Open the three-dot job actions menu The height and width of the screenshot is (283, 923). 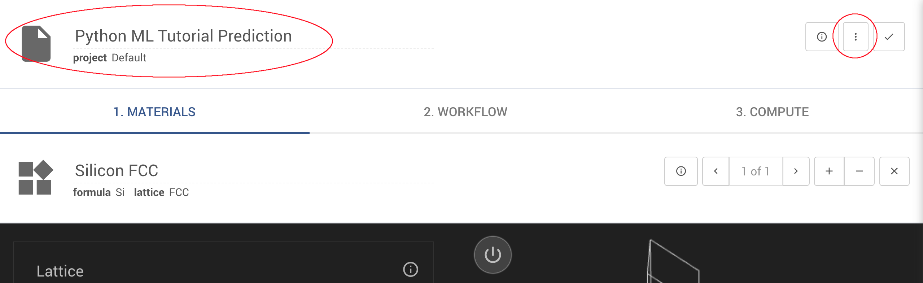855,37
